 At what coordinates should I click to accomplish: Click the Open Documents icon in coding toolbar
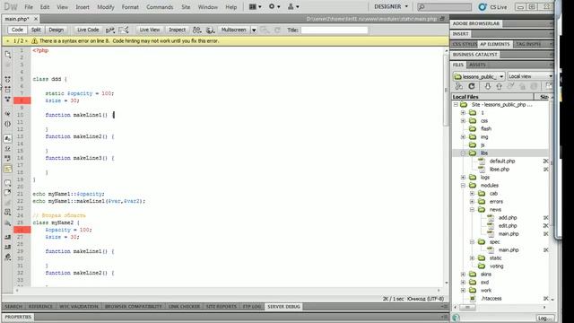coord(8,55)
